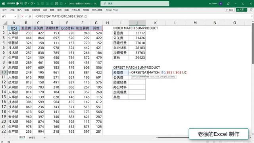The image size is (254, 143).
Task: Click the Save icon in quick access toolbar
Action: (56, 4)
